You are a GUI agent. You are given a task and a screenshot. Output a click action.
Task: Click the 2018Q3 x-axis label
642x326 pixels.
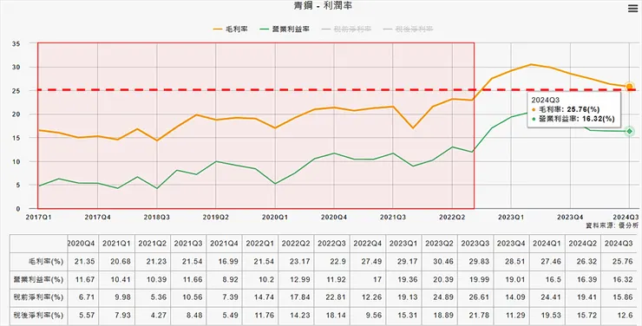pos(156,218)
